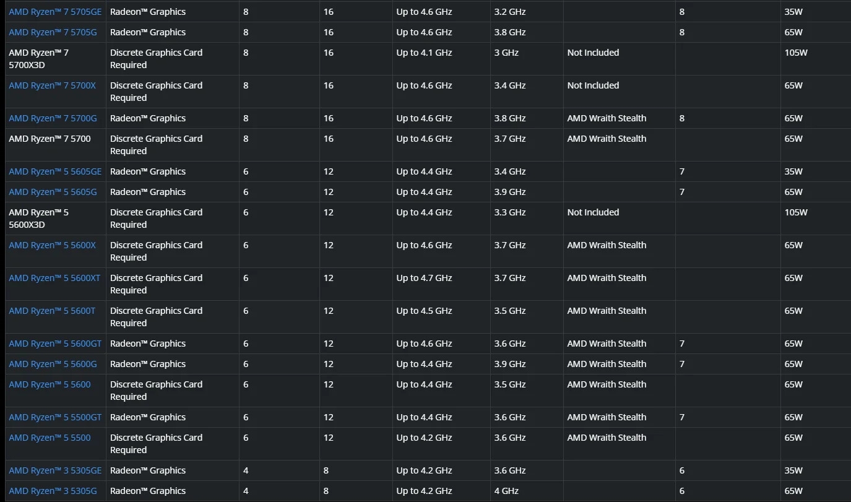Open the AMD Ryzen 5 5605GE link

55,171
